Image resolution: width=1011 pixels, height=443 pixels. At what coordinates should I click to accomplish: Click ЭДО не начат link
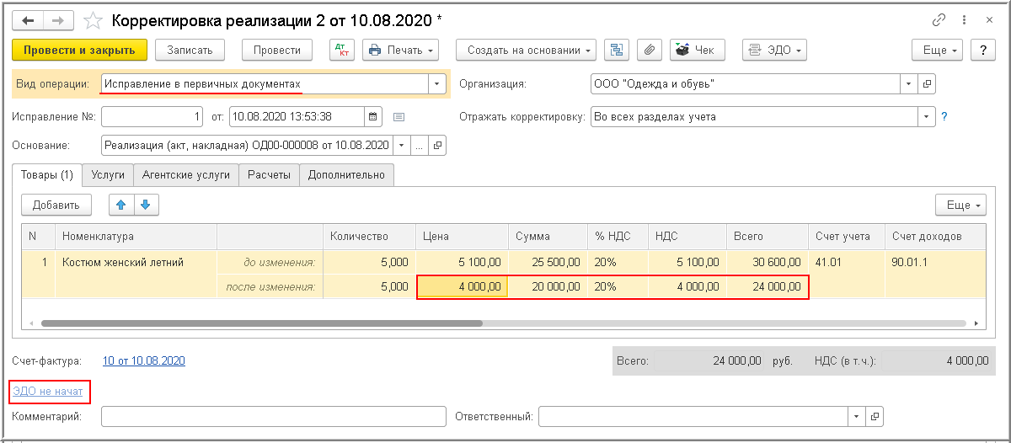[48, 392]
